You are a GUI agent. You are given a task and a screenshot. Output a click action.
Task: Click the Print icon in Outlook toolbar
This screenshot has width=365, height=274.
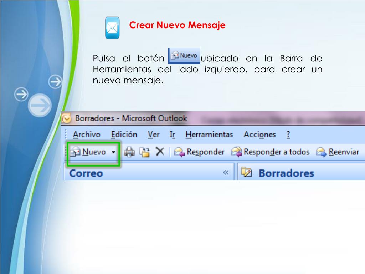[129, 152]
